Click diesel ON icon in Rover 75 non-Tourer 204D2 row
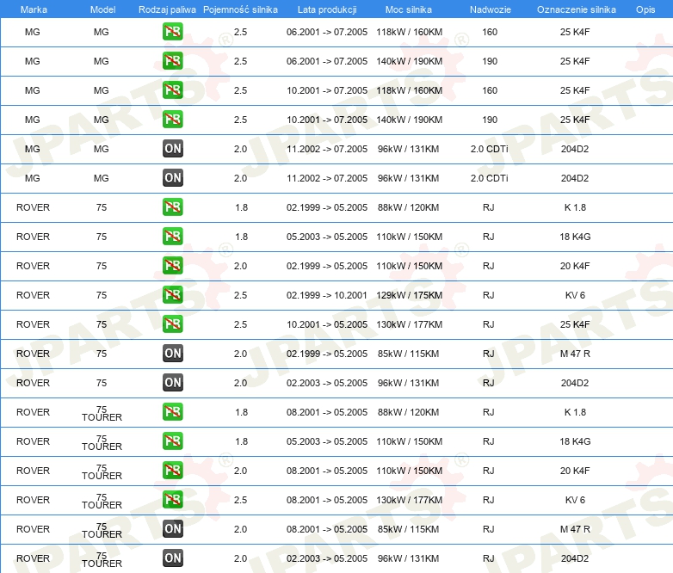This screenshot has width=673, height=573. 172,382
